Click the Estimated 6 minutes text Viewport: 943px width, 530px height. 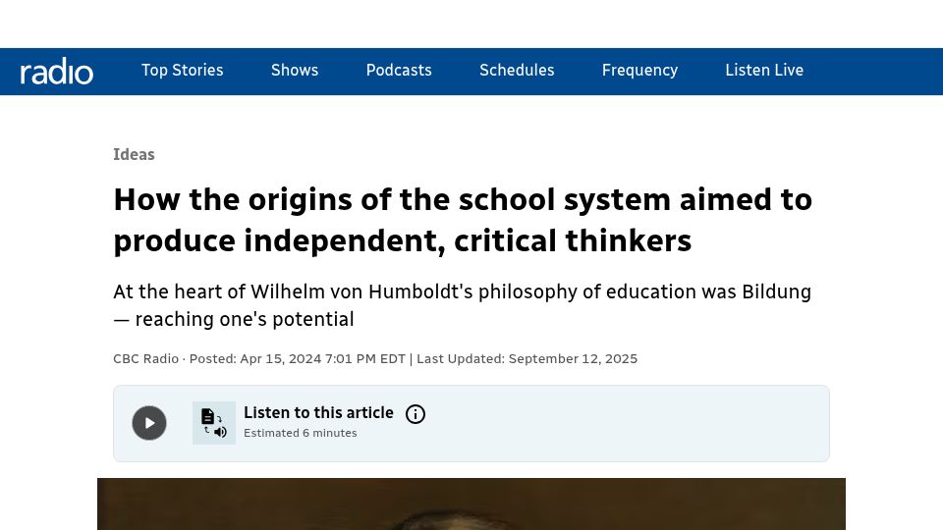click(301, 433)
